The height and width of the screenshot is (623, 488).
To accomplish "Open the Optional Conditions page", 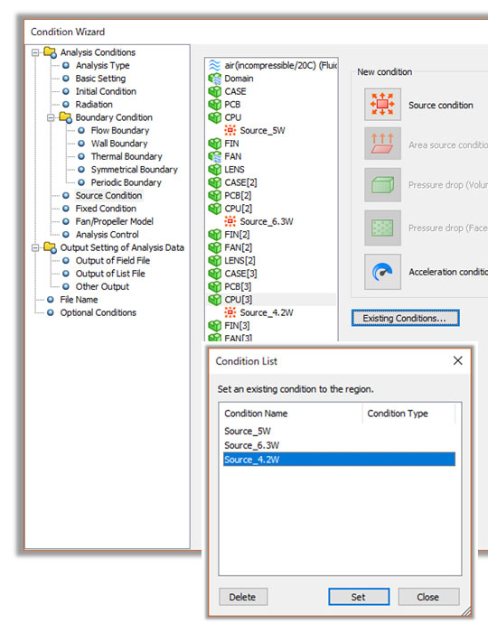I will point(98,312).
